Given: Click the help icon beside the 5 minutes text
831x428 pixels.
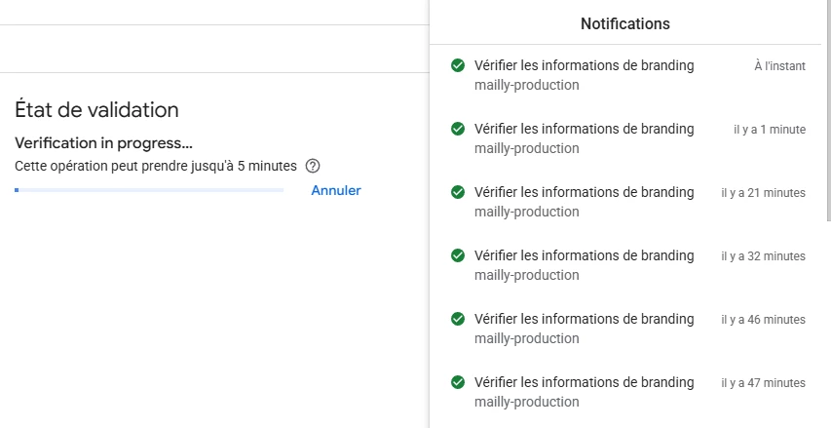Looking at the screenshot, I should click(x=313, y=166).
